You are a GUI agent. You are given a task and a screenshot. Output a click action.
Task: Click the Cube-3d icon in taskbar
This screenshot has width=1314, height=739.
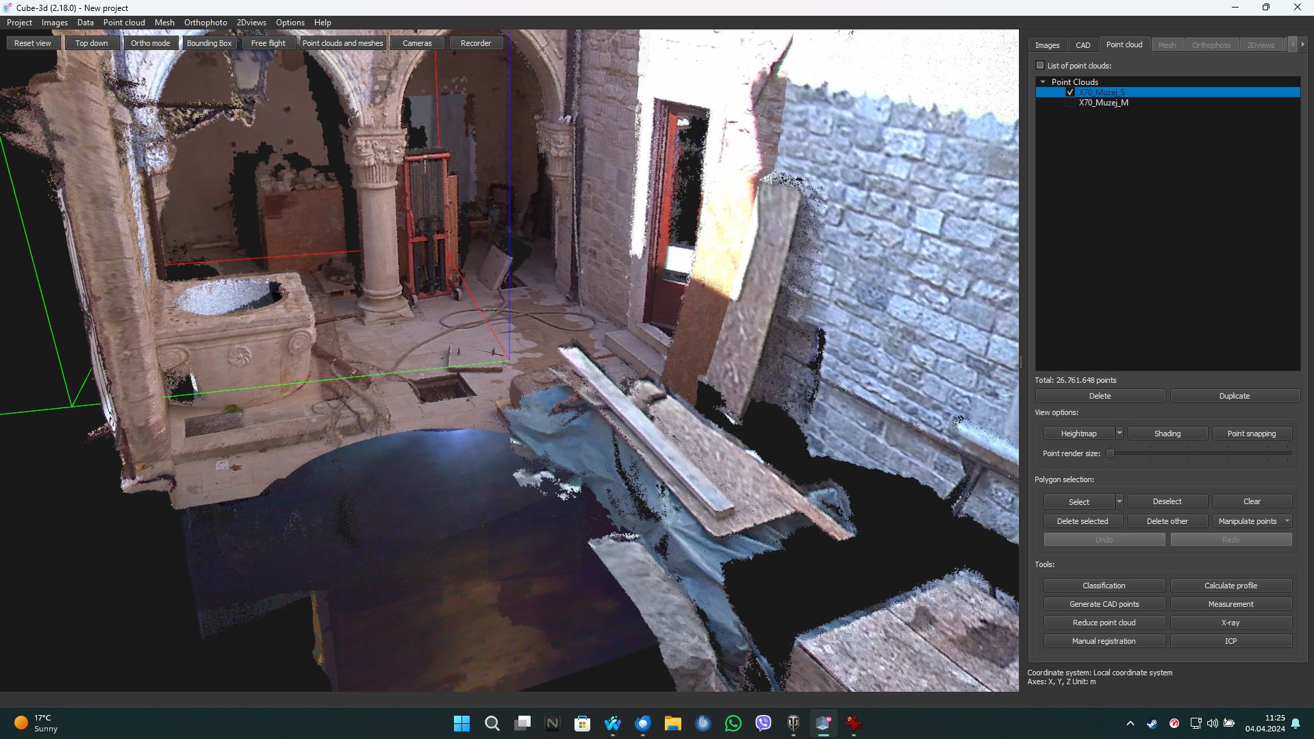823,723
